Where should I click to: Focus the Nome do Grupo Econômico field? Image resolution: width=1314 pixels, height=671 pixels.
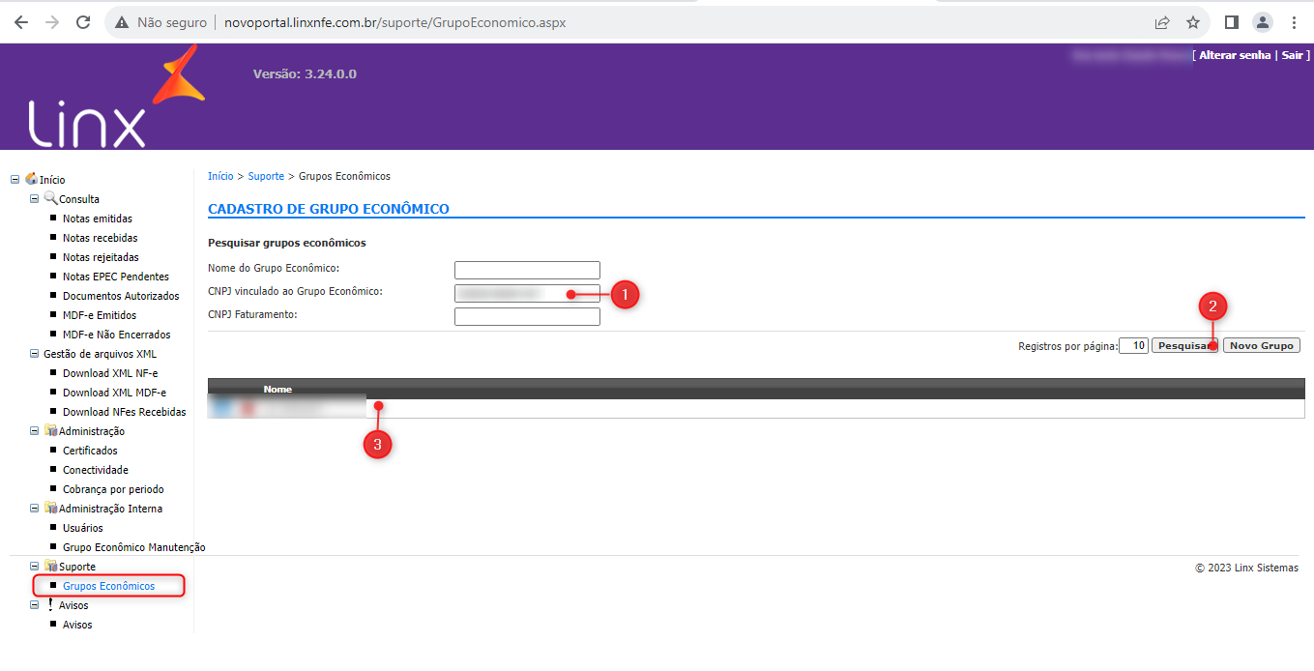527,271
